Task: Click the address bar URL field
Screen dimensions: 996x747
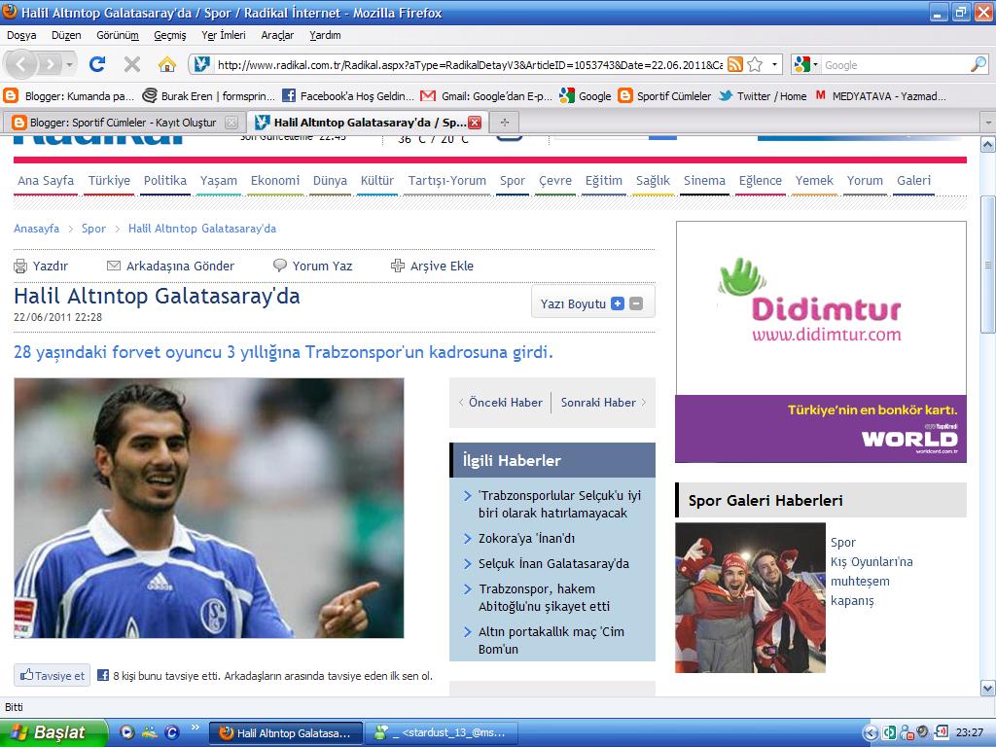Action: pos(469,65)
